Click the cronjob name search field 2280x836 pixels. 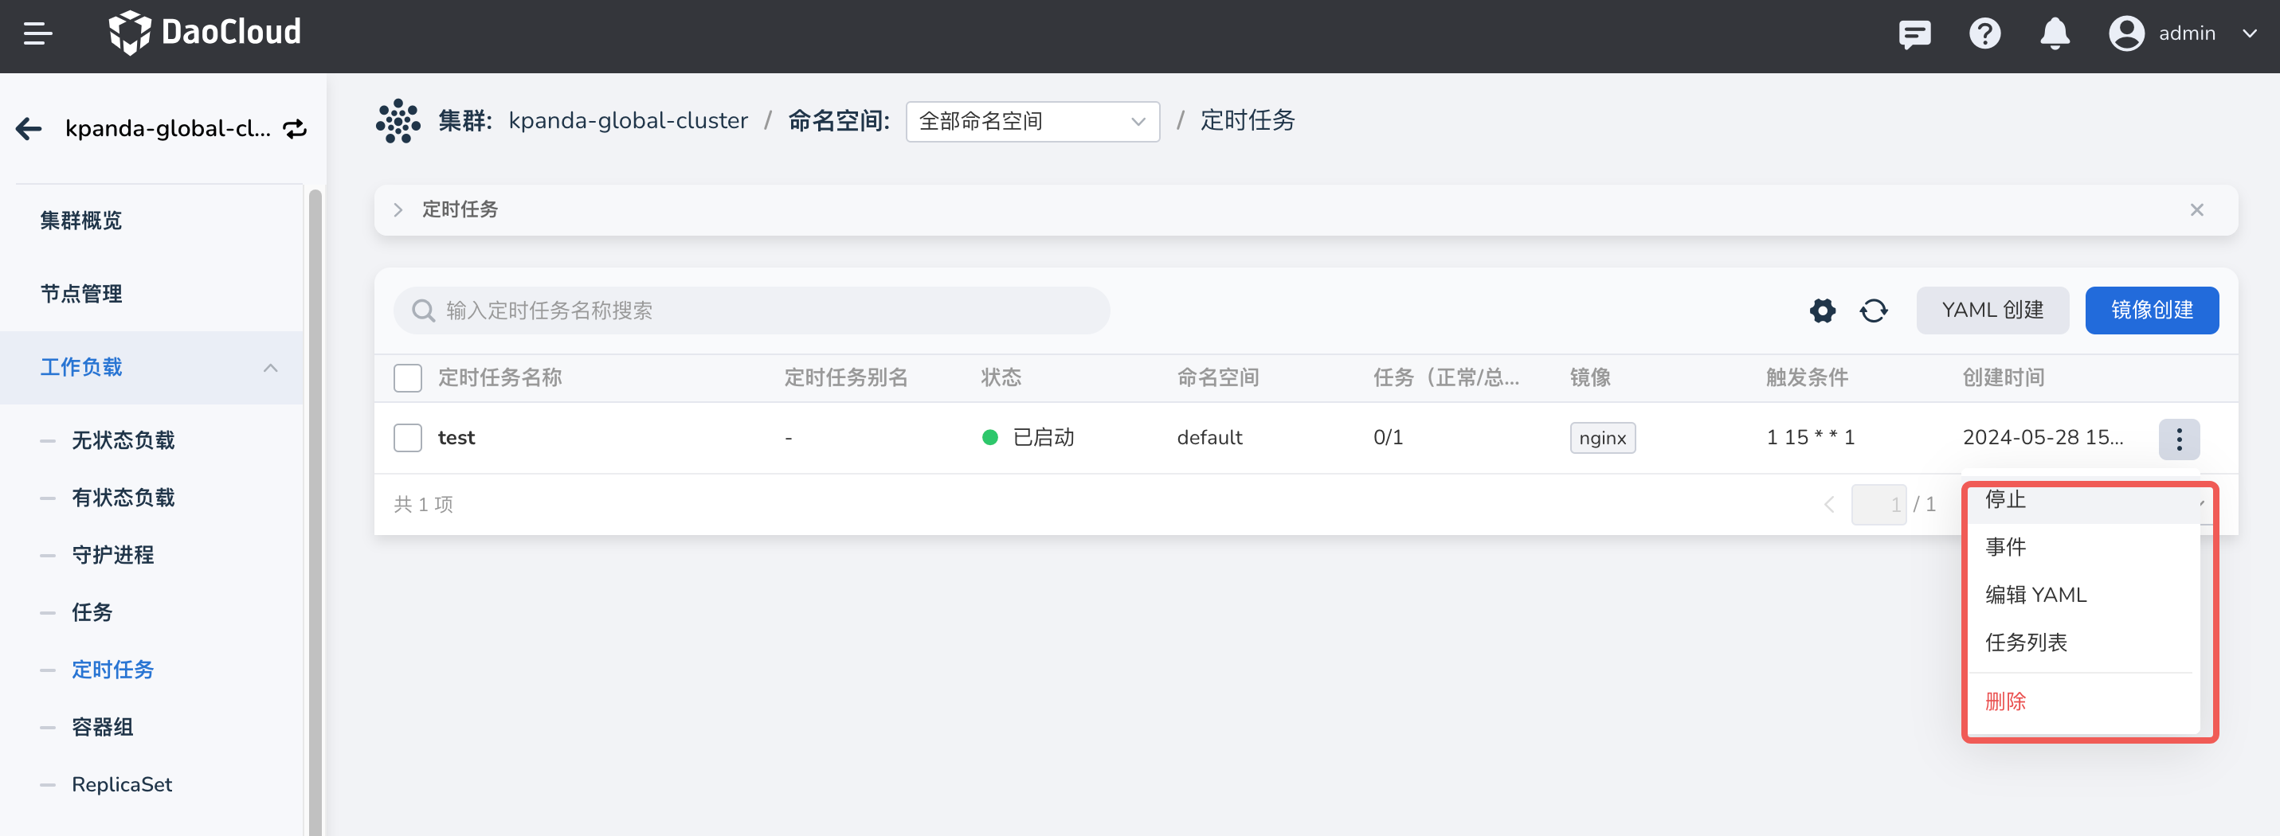(752, 311)
